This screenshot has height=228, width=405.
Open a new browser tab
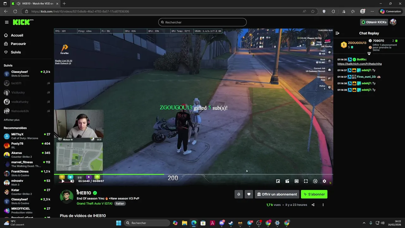click(64, 3)
